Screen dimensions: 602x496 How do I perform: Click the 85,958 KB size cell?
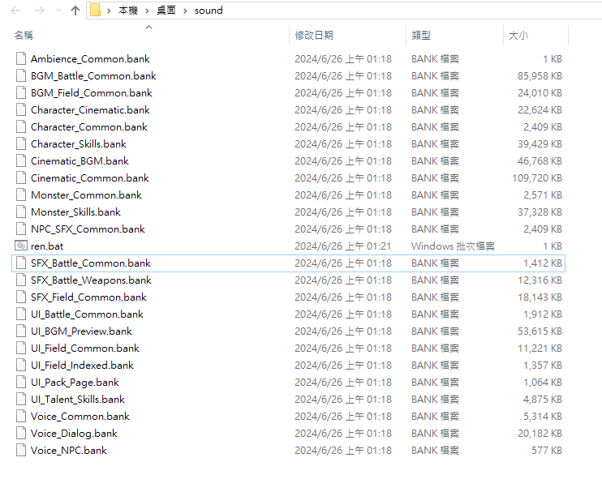(540, 76)
